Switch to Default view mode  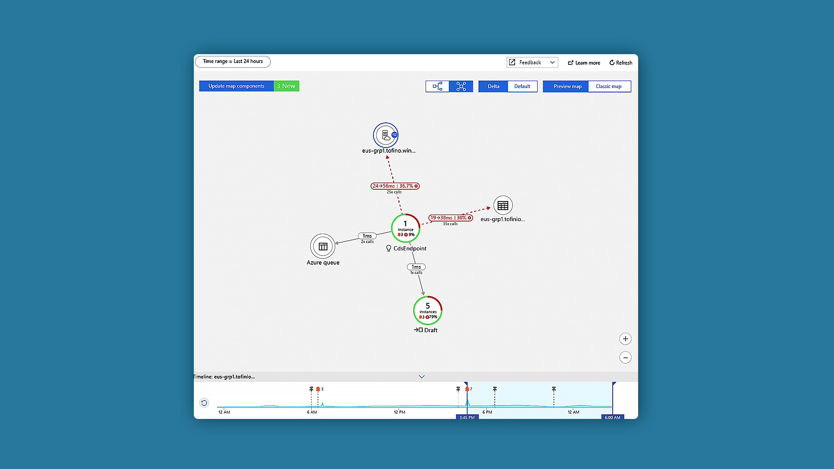click(522, 86)
